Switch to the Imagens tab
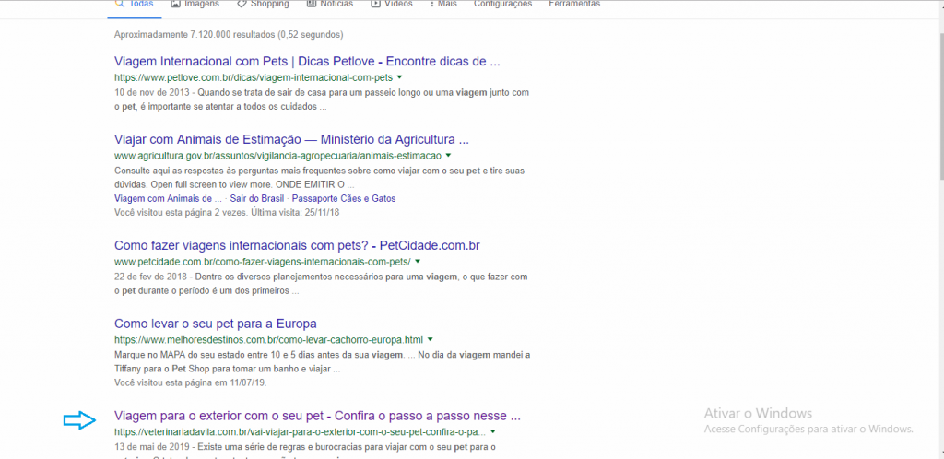The height and width of the screenshot is (459, 944). tap(195, 5)
